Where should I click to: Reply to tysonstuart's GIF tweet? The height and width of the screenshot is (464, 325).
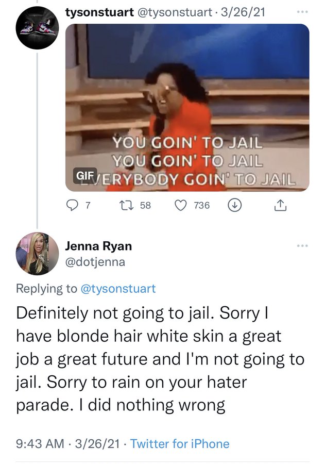(74, 205)
